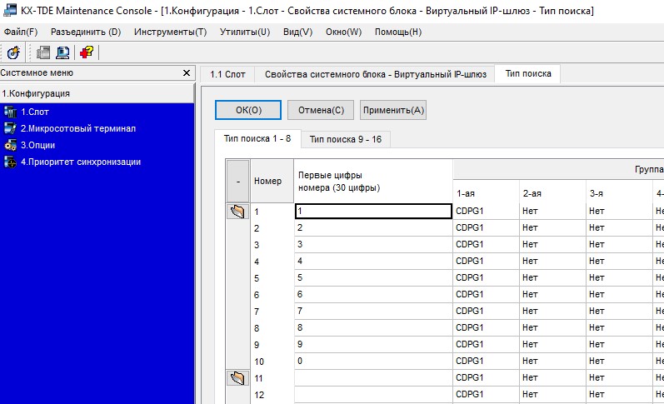Click the first toolbar icon with clock symbol
Image resolution: width=664 pixels, height=404 pixels.
13,52
